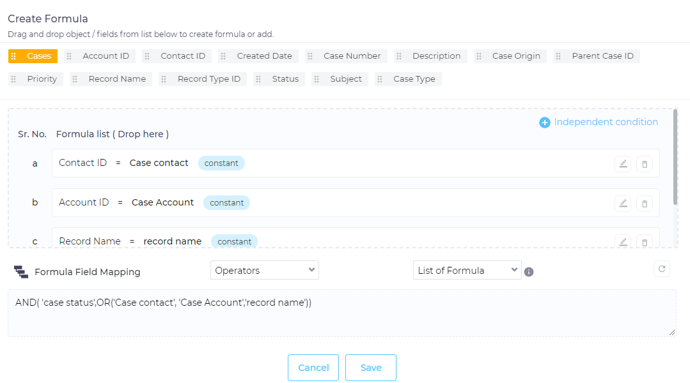Click trash icon for Account ID formula
This screenshot has height=383, width=690.
(x=644, y=203)
